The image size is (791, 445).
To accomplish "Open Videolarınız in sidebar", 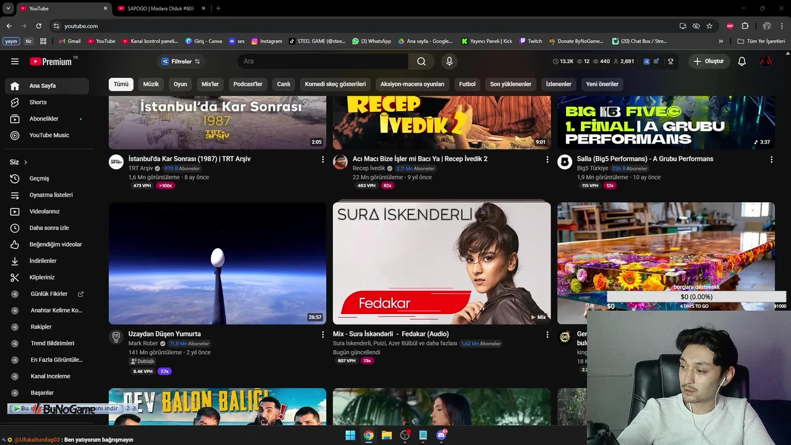I will tap(47, 211).
